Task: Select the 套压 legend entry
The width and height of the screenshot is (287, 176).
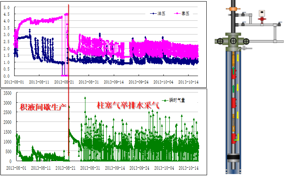Action: [181, 14]
